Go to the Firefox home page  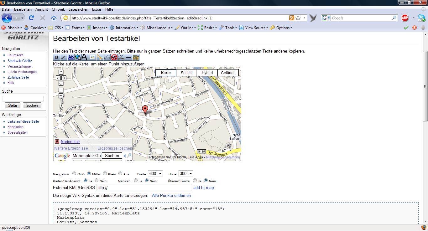(x=54, y=18)
